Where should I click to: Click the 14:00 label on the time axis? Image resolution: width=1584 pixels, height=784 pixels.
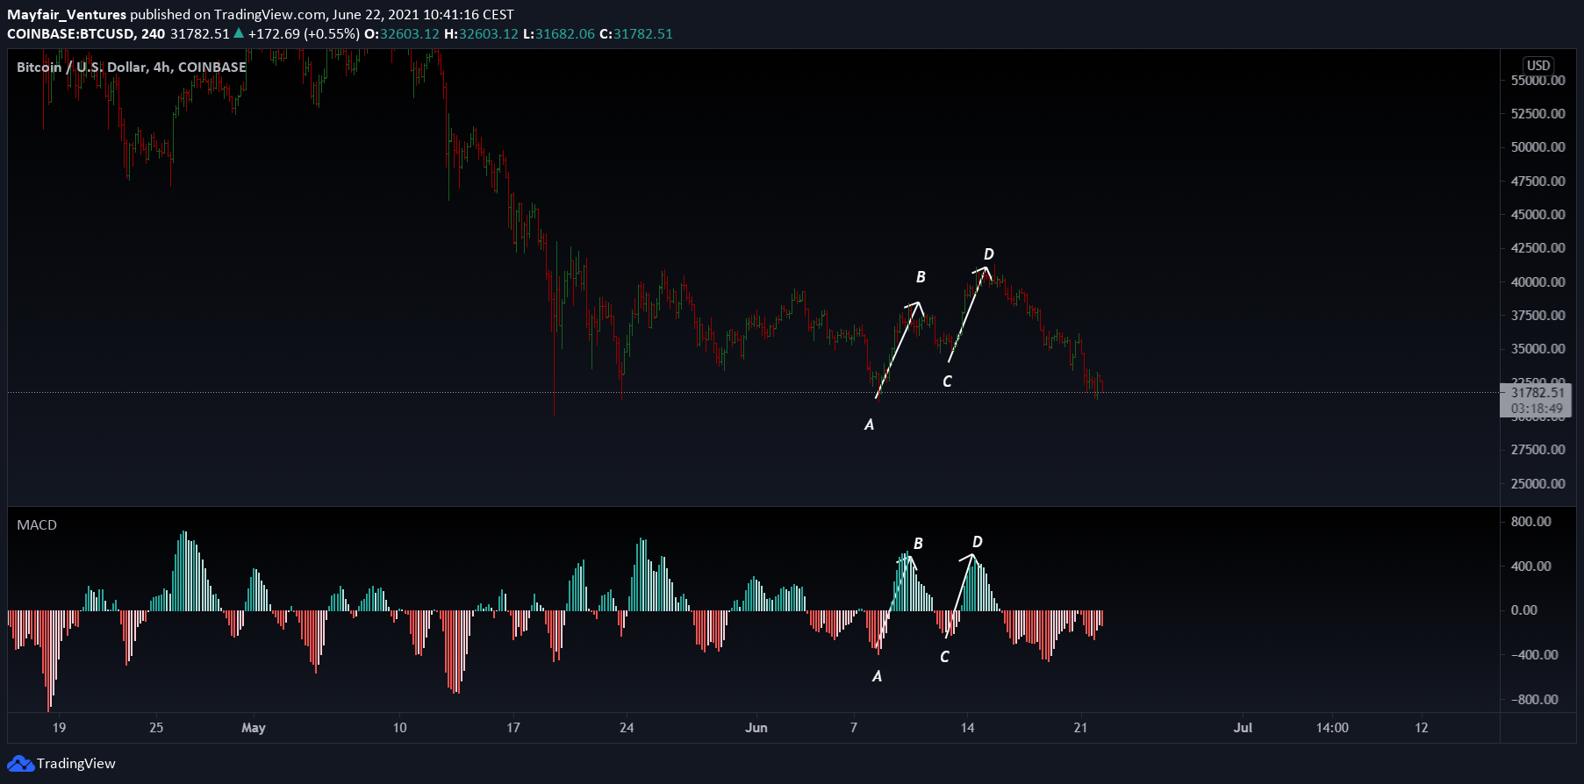1332,728
